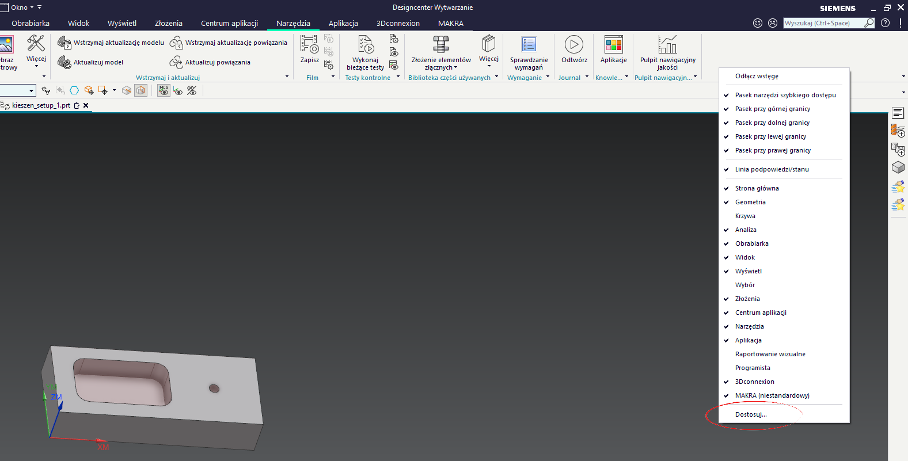Expand Biblioteka części używanych dropdown arrow
The width and height of the screenshot is (908, 461).
pos(496,77)
